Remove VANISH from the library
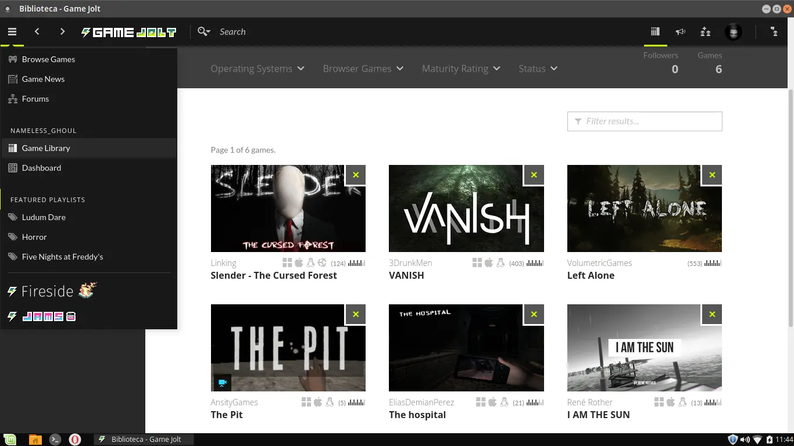Viewport: 794px width, 446px height. click(x=534, y=175)
